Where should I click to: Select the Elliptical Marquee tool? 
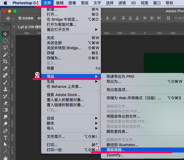click(x=5, y=41)
